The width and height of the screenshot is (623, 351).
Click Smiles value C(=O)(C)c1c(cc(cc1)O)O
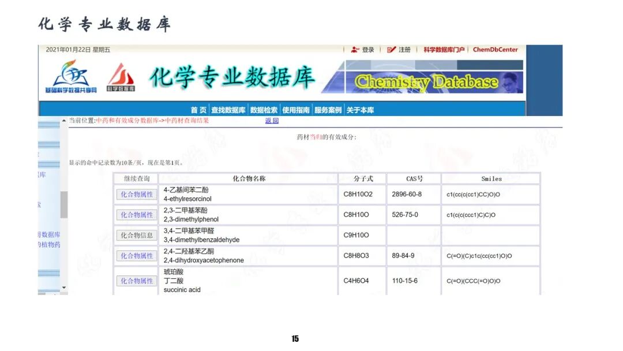(x=479, y=256)
